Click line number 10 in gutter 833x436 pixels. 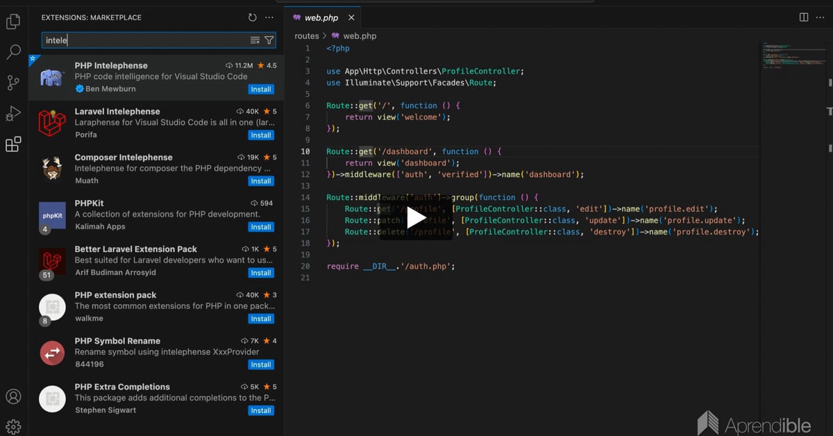[305, 151]
